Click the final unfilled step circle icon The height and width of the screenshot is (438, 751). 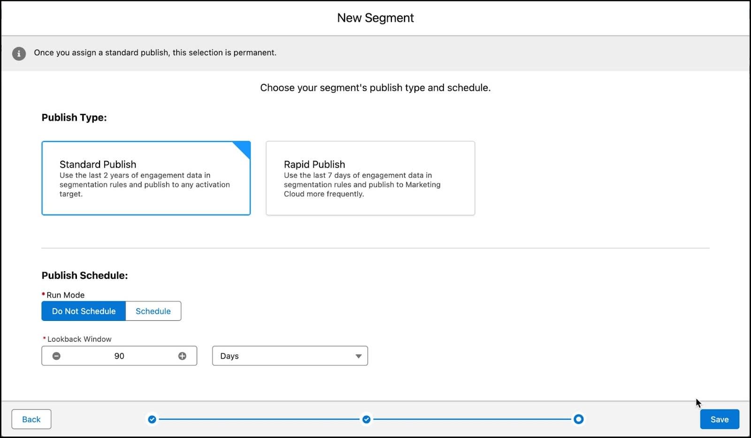[x=579, y=419]
